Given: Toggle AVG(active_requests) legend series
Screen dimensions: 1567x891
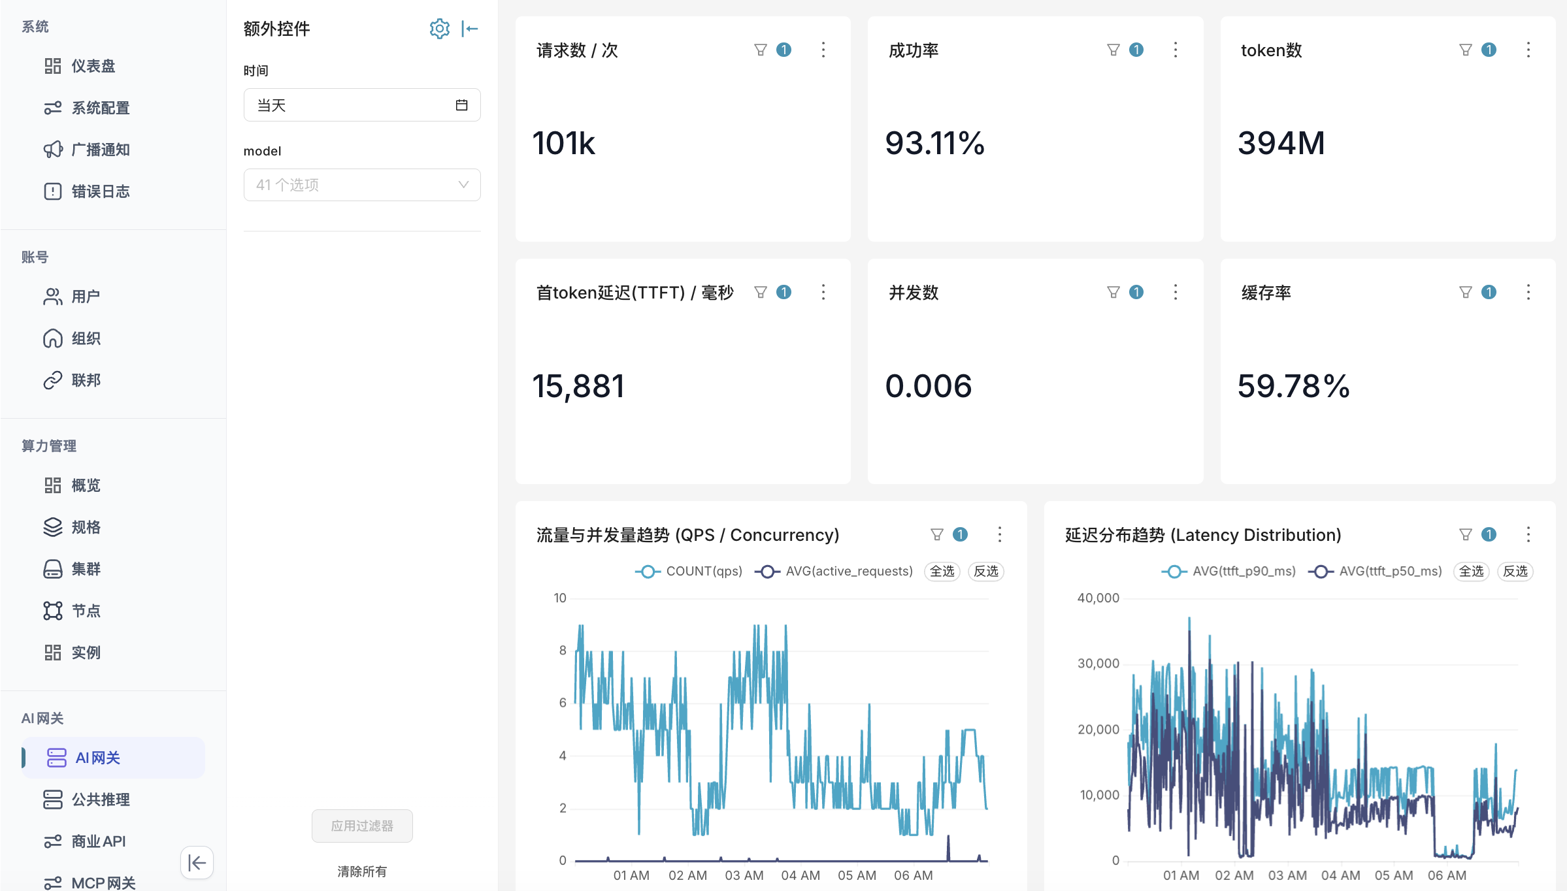Looking at the screenshot, I should 834,572.
